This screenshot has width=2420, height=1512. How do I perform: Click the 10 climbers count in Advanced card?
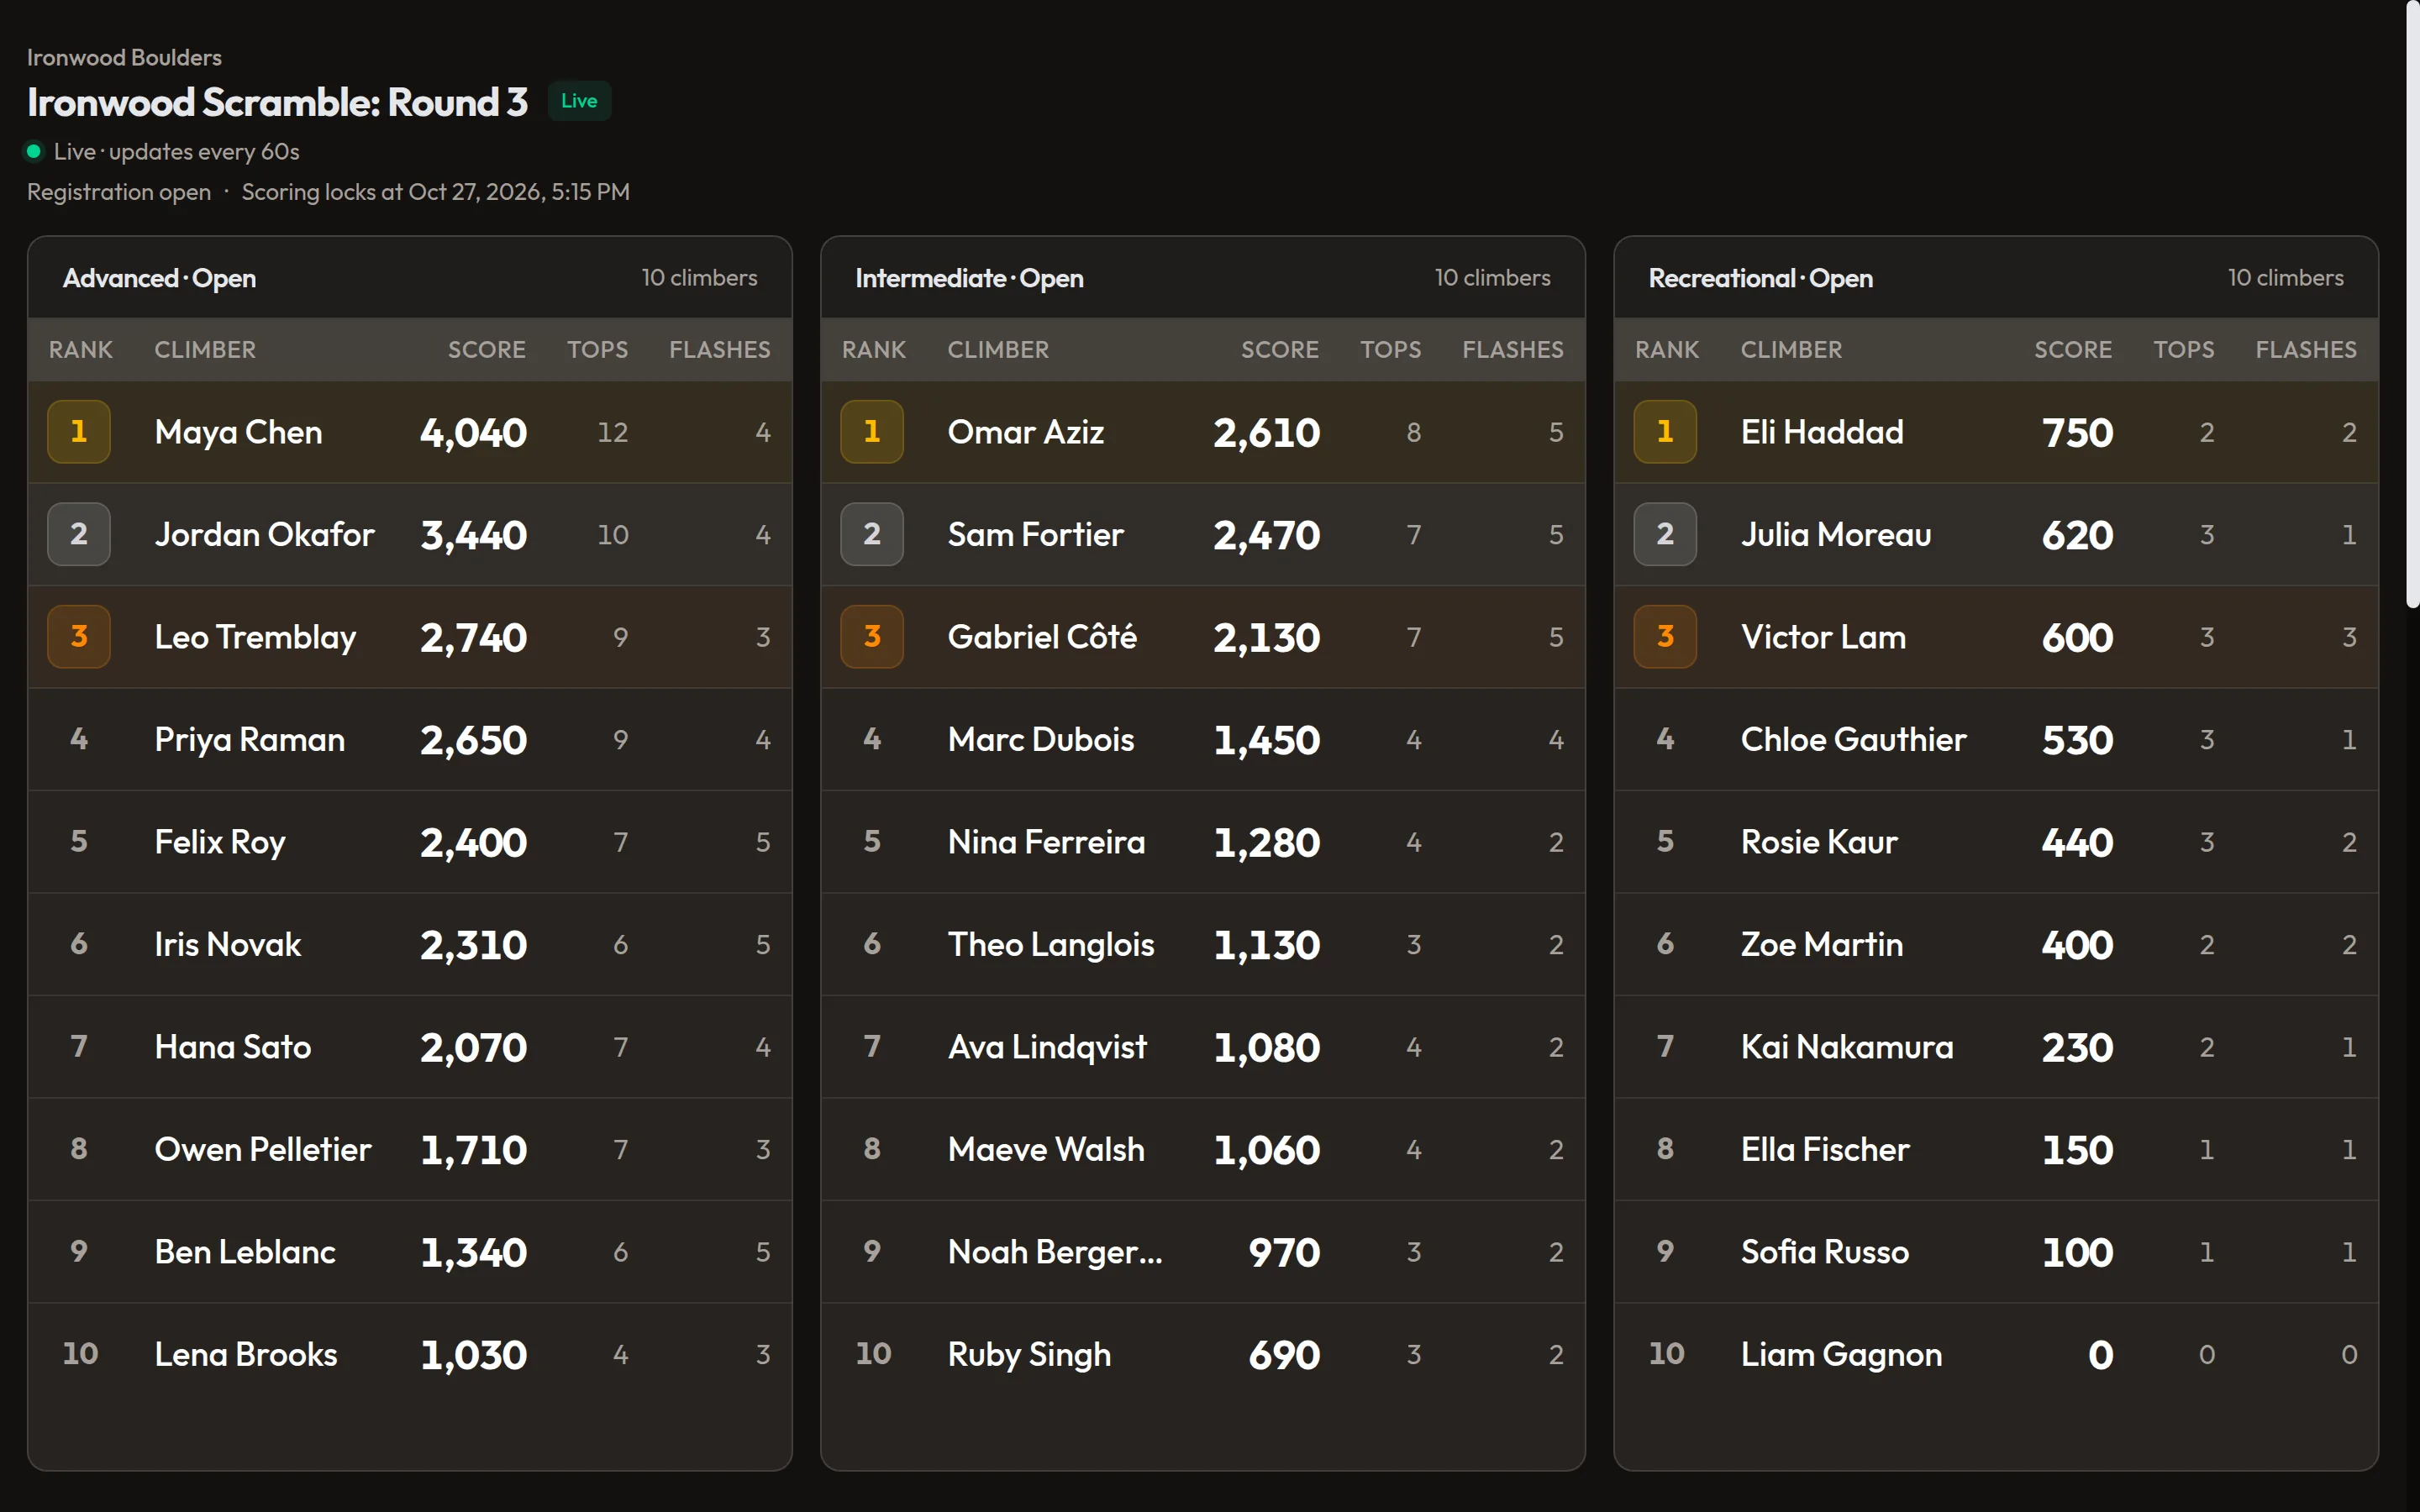point(699,278)
